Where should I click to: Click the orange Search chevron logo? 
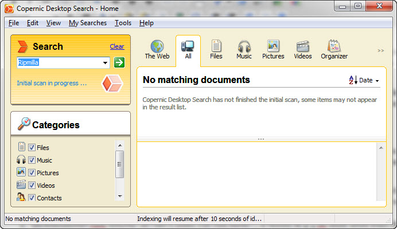pos(22,47)
